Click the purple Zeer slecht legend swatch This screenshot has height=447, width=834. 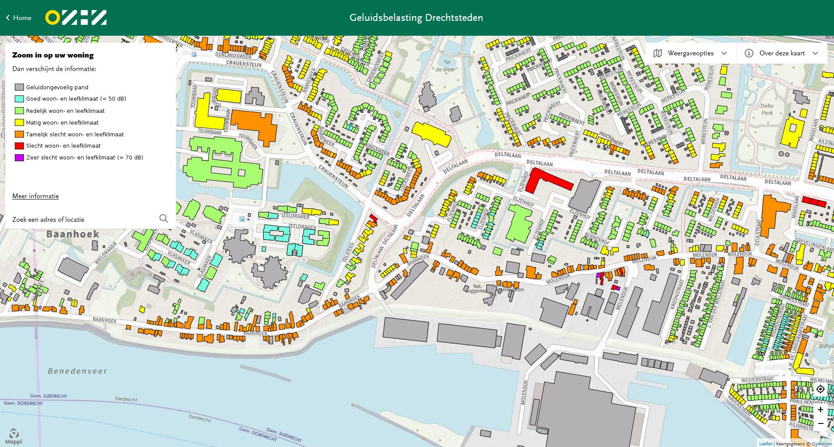tap(19, 158)
